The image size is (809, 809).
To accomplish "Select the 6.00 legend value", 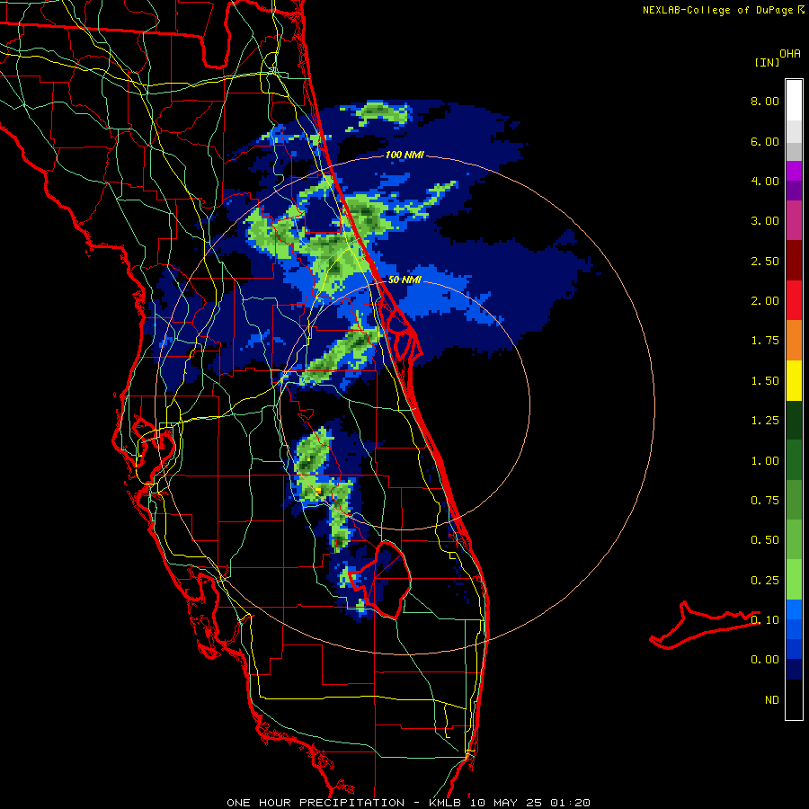I will click(x=765, y=141).
